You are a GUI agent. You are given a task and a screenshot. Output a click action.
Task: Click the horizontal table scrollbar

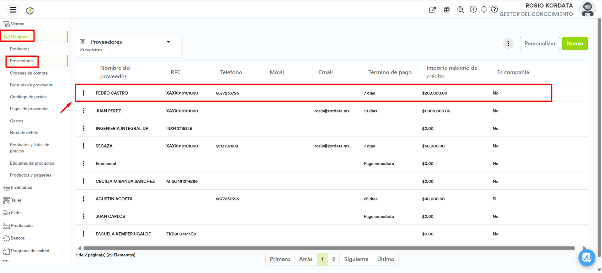coord(329,248)
